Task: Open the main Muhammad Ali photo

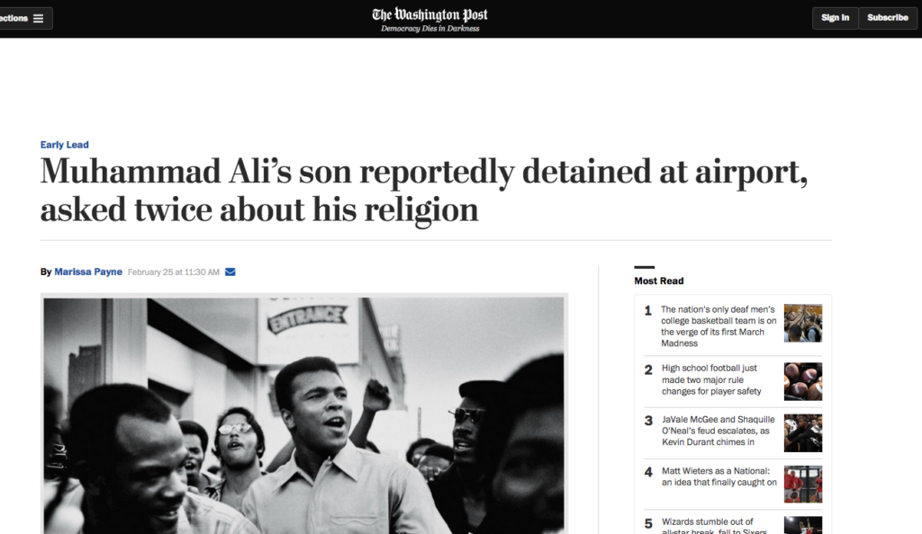Action: tap(304, 414)
